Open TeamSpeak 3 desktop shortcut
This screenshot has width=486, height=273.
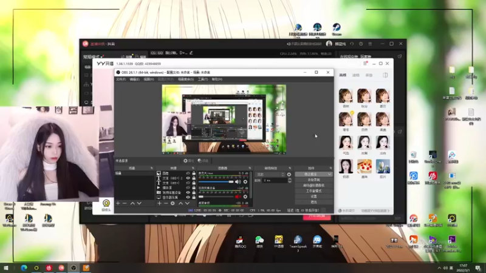pos(298,243)
